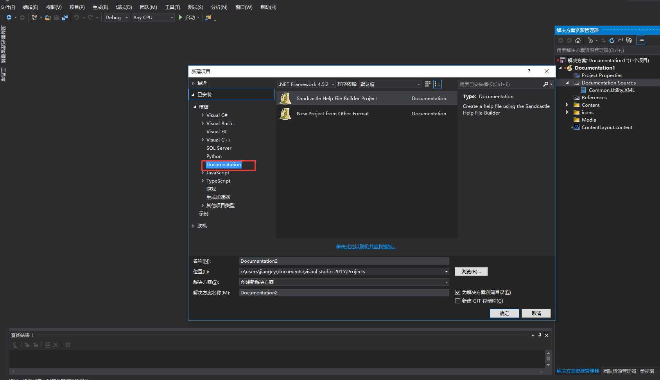Collapse Documentation Sources node in Solution Explorer
660x380 pixels.
(567, 82)
